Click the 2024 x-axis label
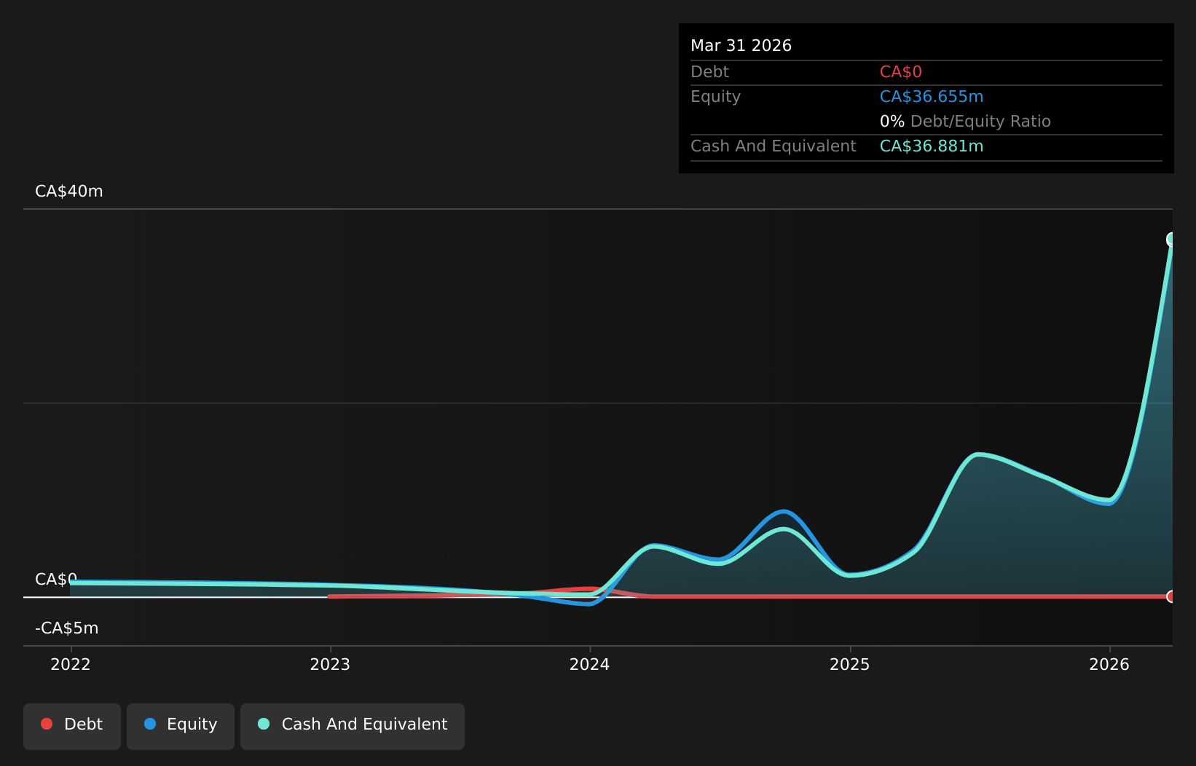 [x=590, y=664]
